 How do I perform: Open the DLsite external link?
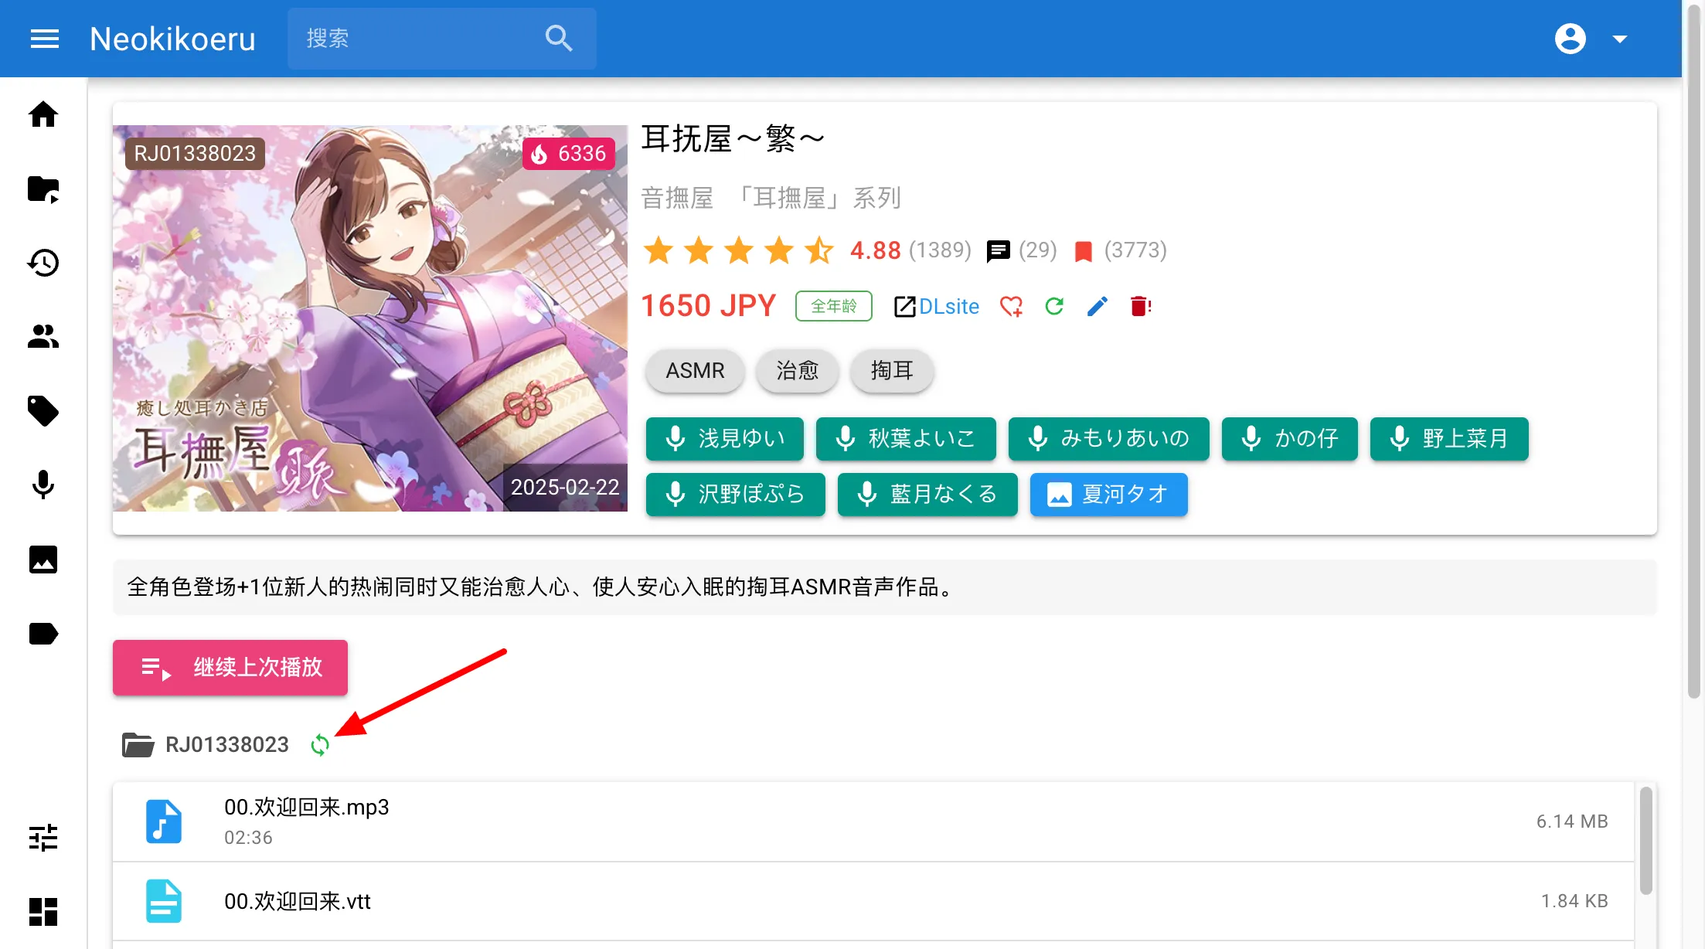click(937, 307)
